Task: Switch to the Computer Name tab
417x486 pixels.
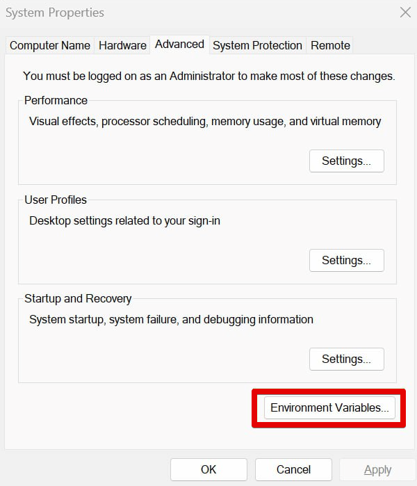Action: pyautogui.click(x=50, y=45)
